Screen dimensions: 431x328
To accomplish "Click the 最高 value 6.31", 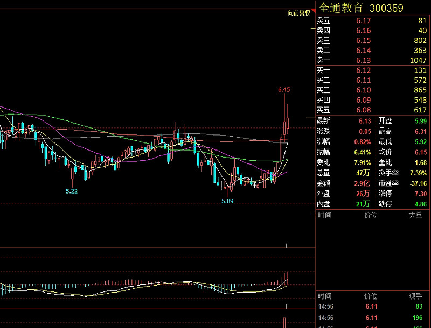I will tap(421, 131).
